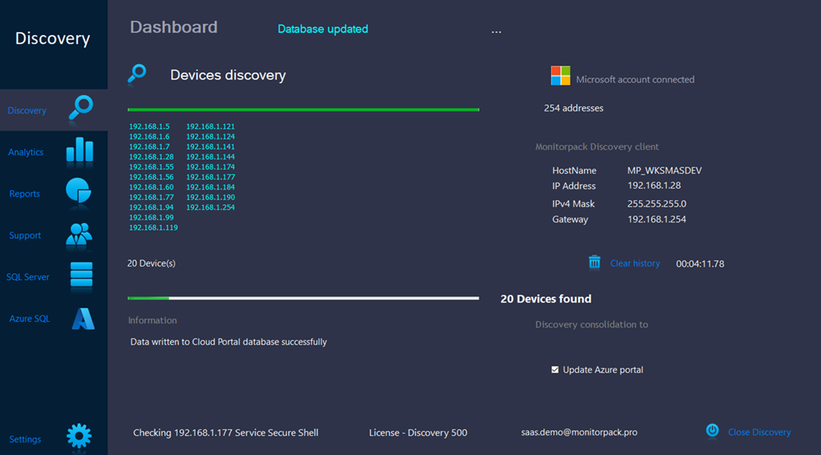Click the ellipsis at top of dashboard
The image size is (821, 455).
tap(496, 32)
